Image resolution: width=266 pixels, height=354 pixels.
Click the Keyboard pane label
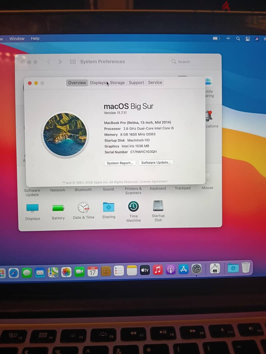tap(158, 188)
